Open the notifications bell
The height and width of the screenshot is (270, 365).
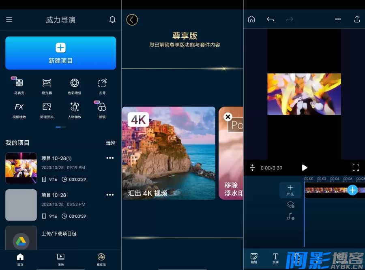coord(112,20)
